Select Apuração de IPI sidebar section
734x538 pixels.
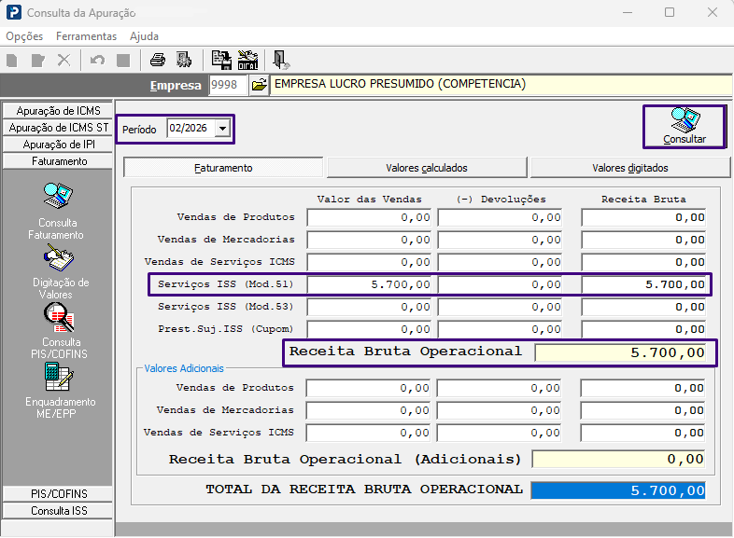pos(58,145)
